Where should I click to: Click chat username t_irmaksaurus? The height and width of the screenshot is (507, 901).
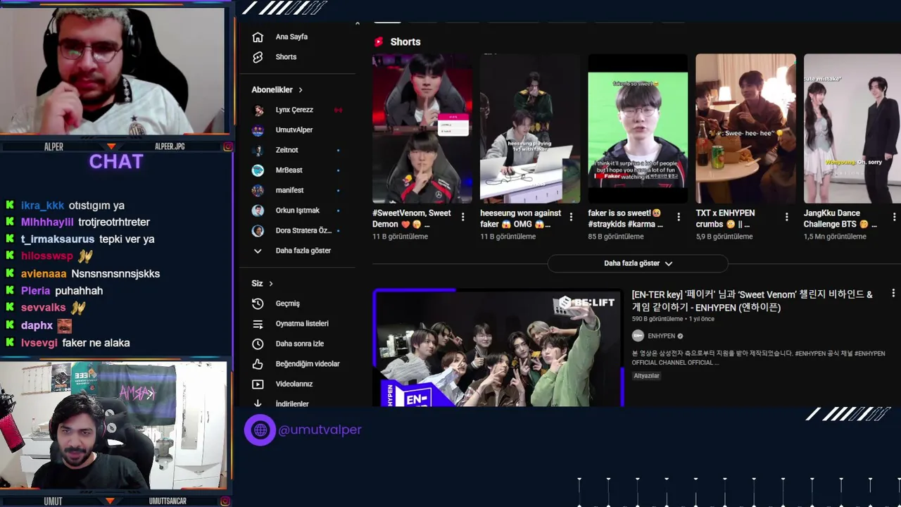tap(58, 239)
